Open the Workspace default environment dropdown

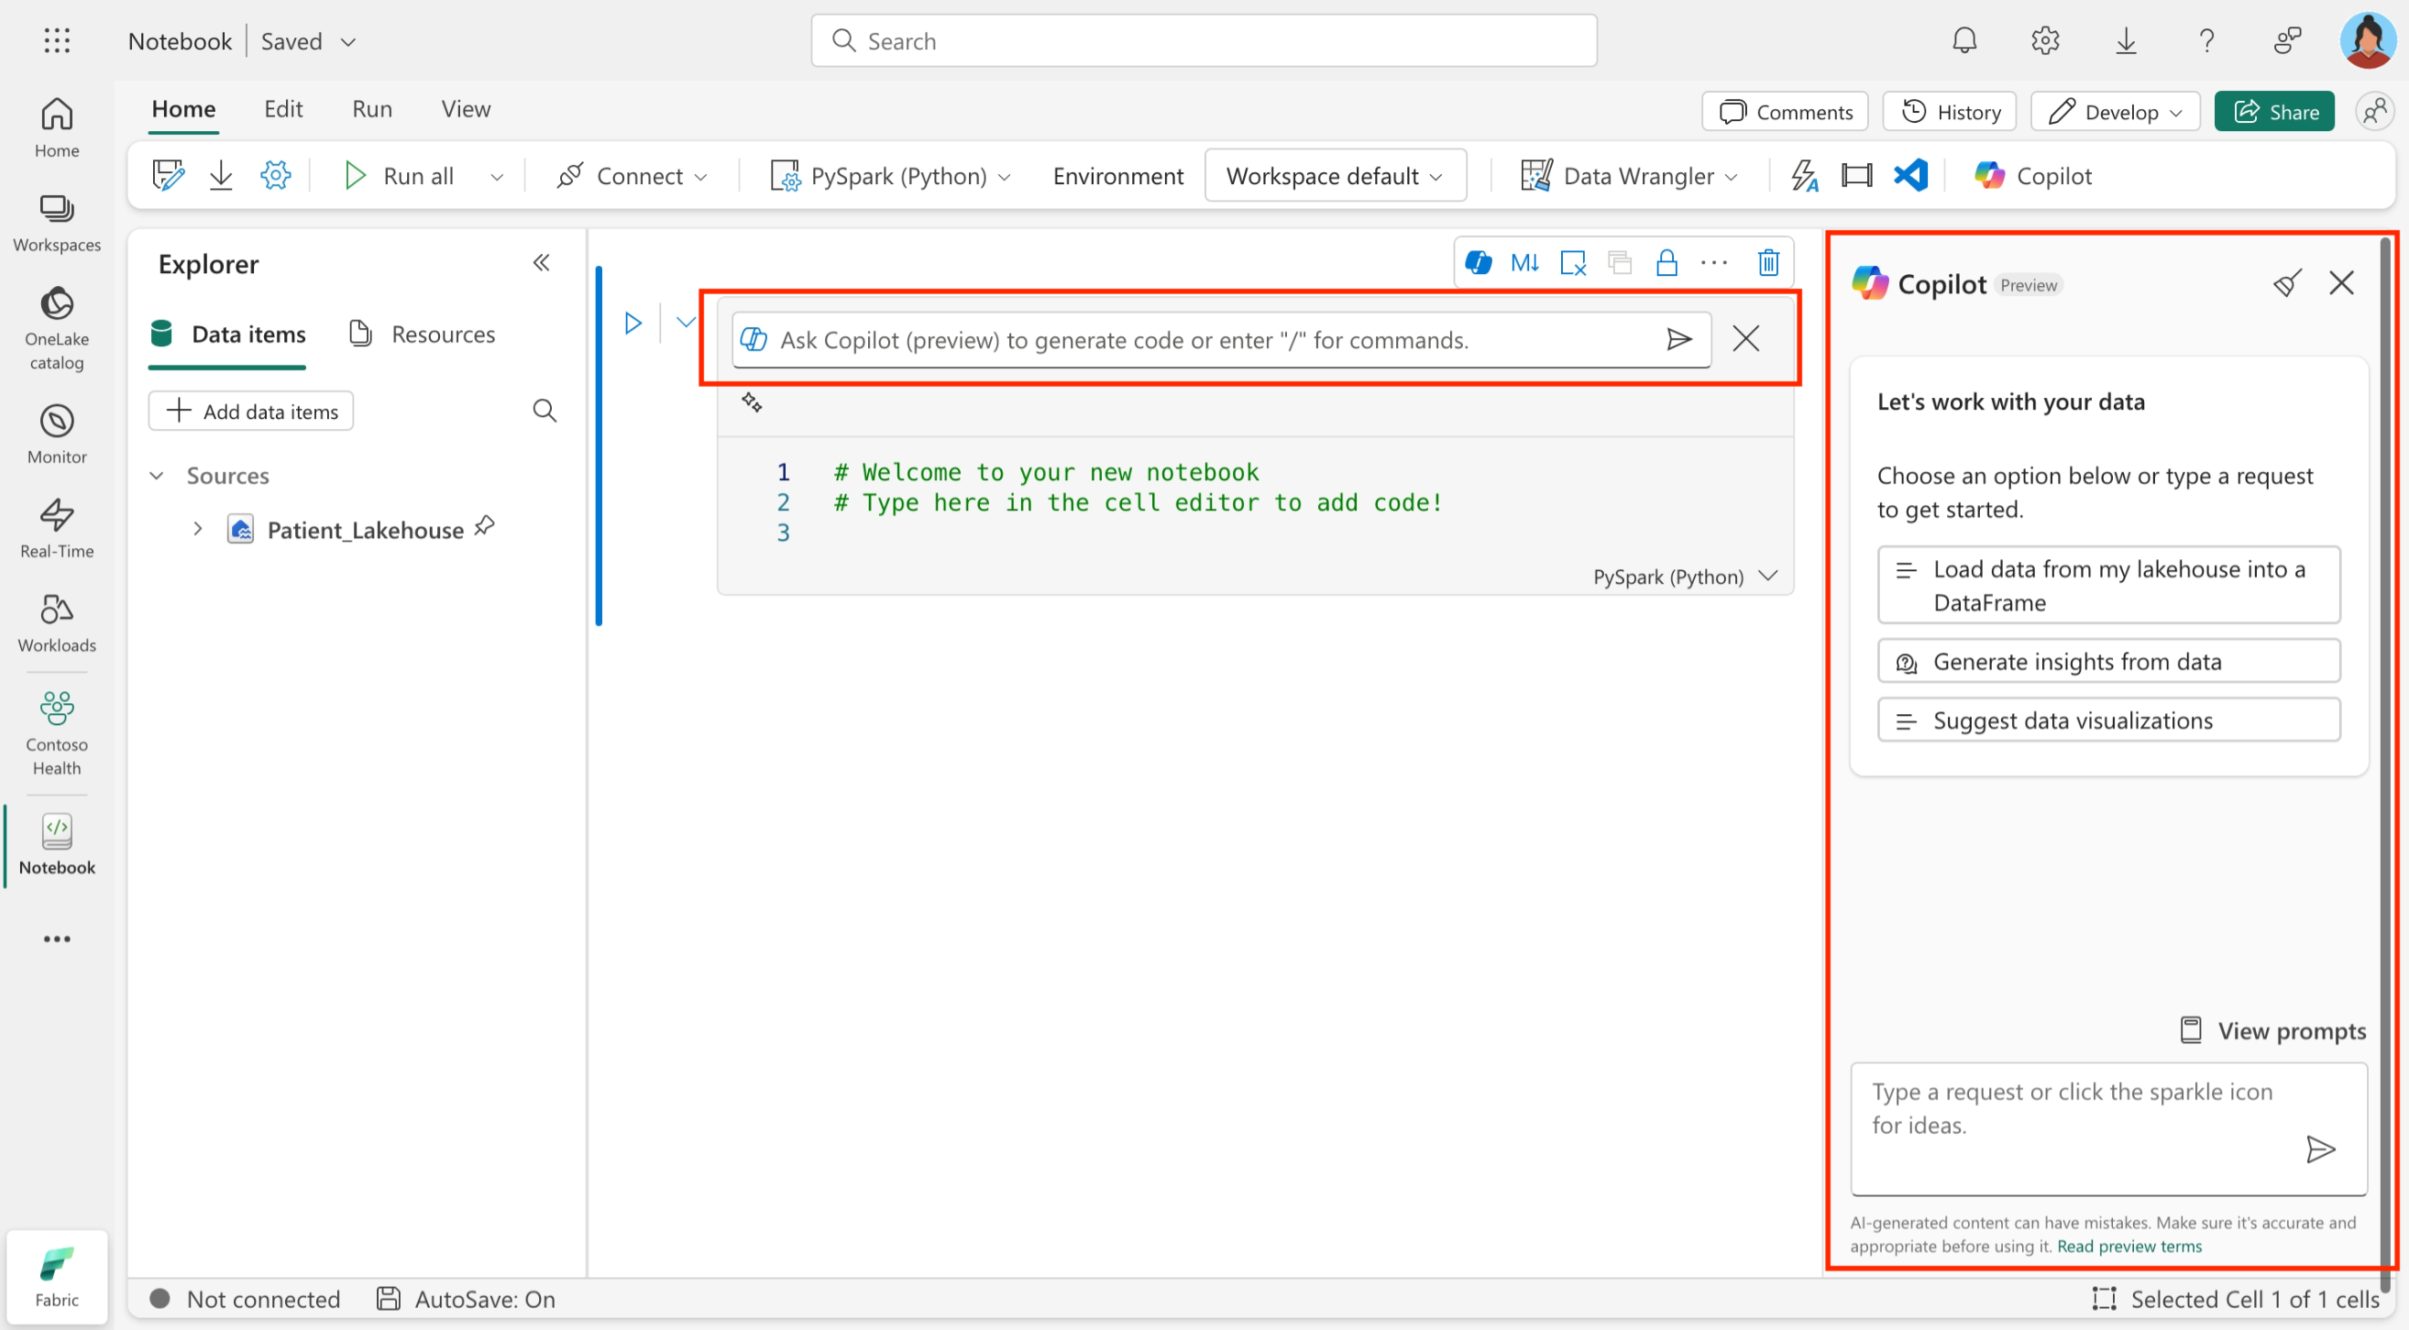coord(1335,176)
